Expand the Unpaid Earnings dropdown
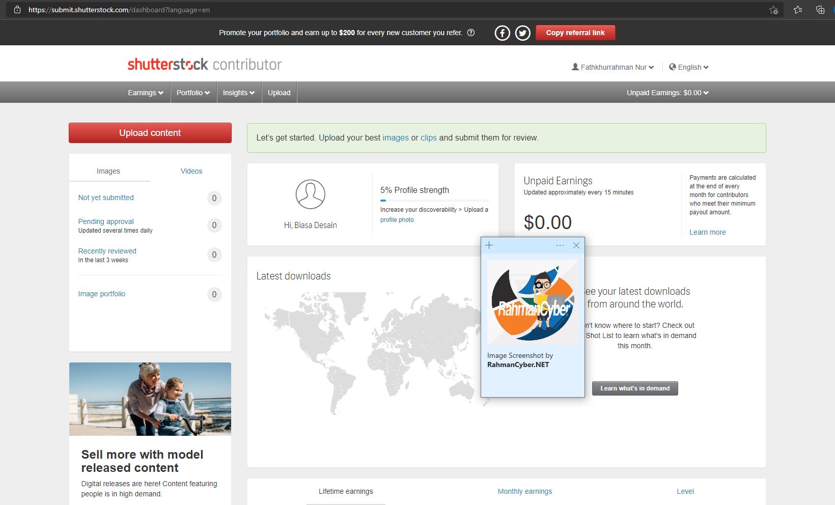The height and width of the screenshot is (505, 835). (x=667, y=93)
